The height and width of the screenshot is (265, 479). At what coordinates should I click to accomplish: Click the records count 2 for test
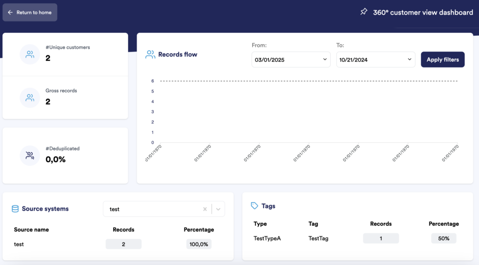(x=123, y=244)
